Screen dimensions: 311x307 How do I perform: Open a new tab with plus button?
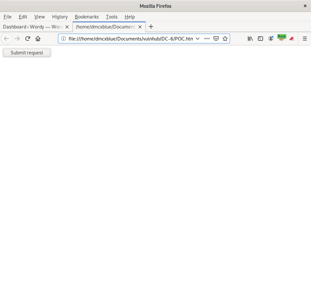tap(151, 27)
